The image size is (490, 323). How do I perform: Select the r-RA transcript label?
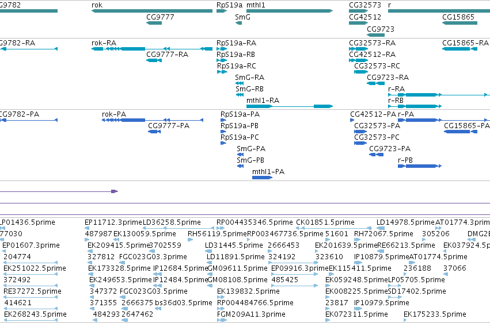pyautogui.click(x=396, y=89)
